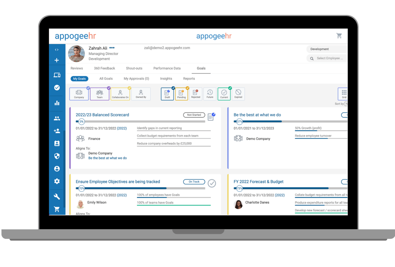Toggle the Draft status filter

pos(167,94)
